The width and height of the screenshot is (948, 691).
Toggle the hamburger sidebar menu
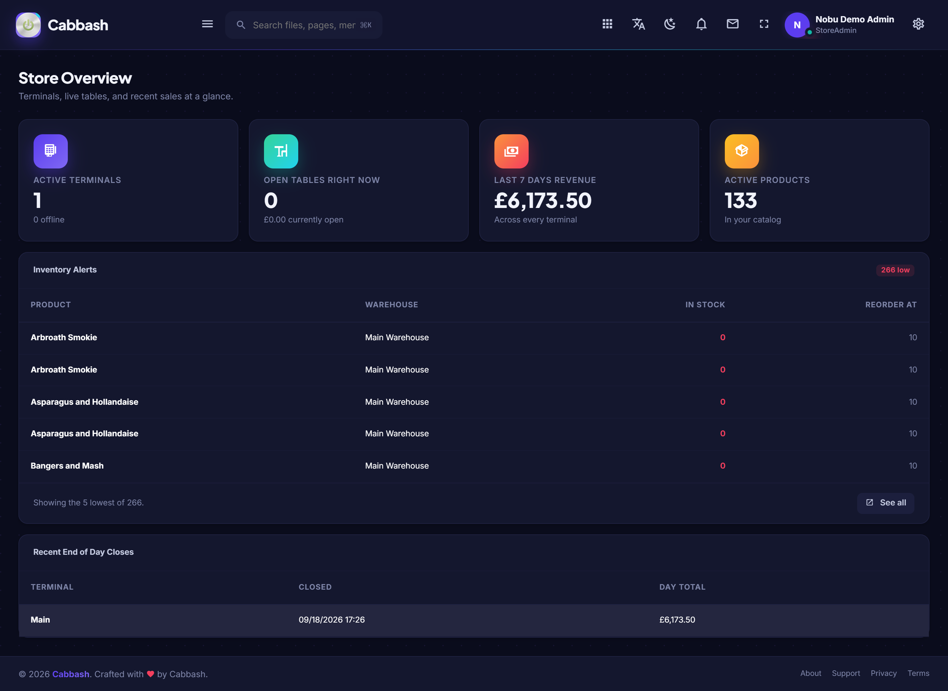(207, 24)
